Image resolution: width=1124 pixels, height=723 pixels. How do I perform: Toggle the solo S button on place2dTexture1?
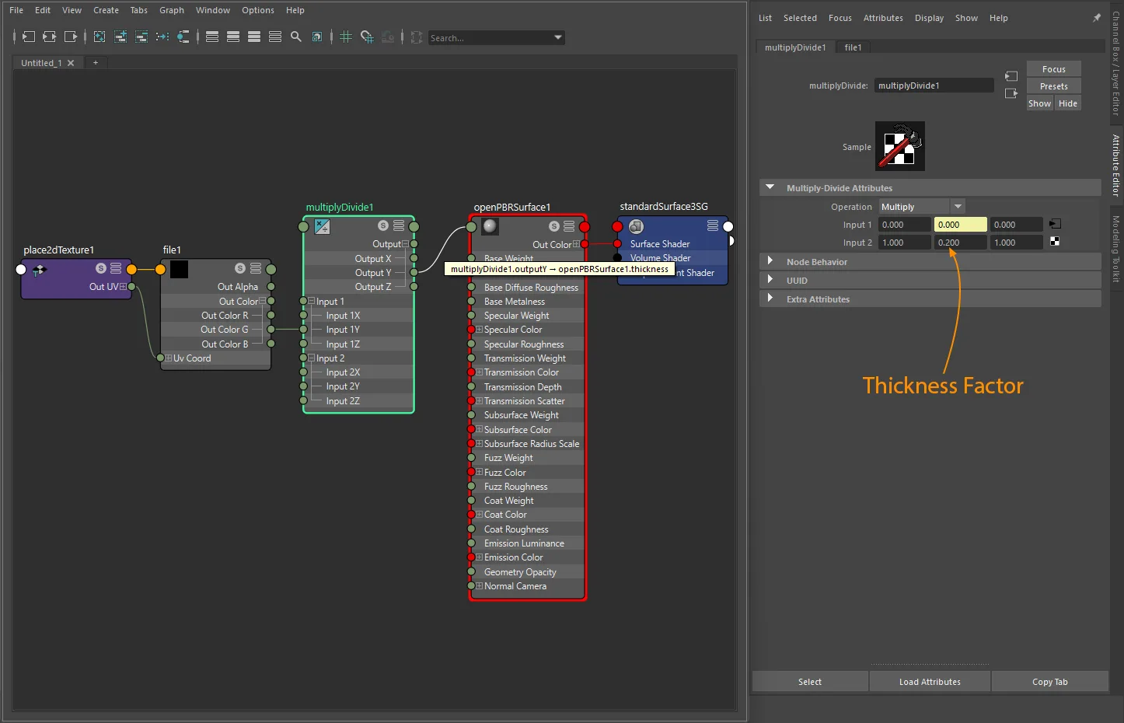tap(100, 268)
